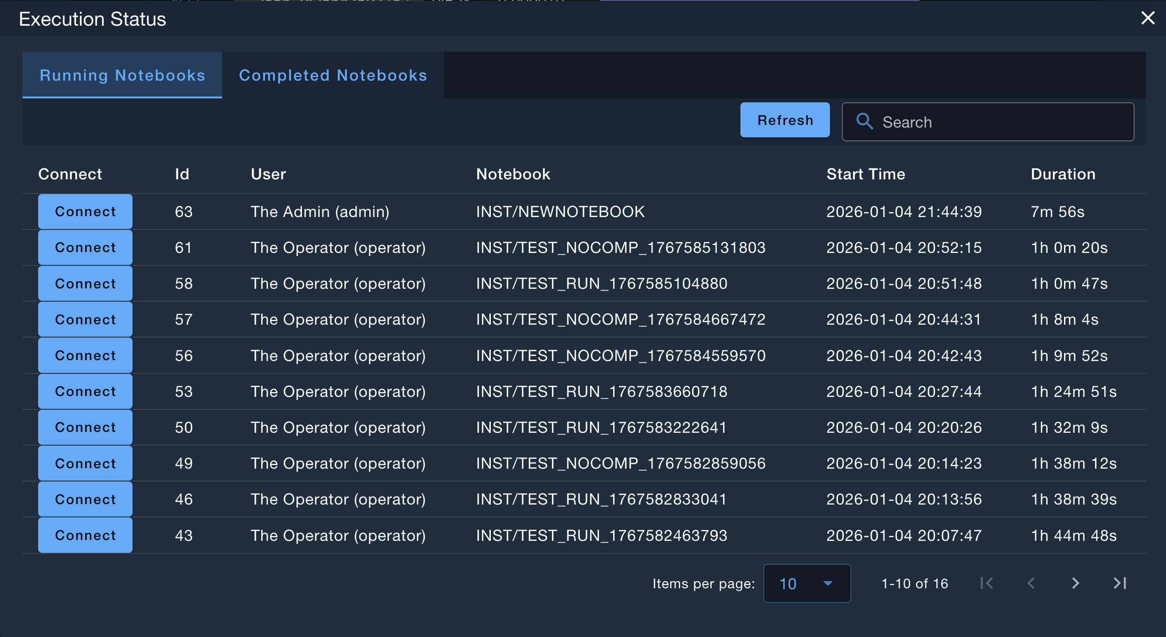Connect to notebook Id 43

click(85, 535)
